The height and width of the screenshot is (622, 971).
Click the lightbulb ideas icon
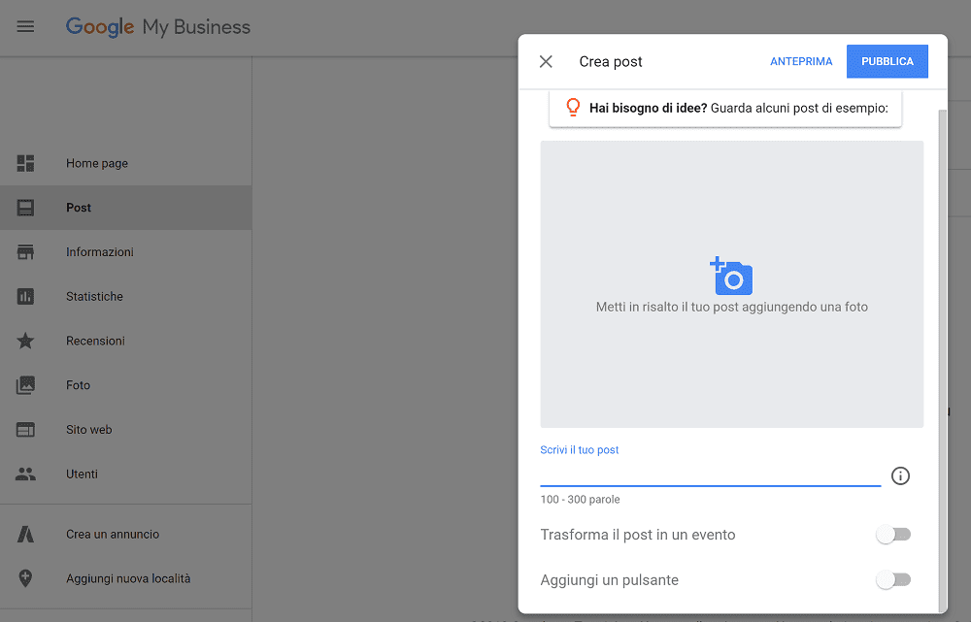click(x=573, y=108)
